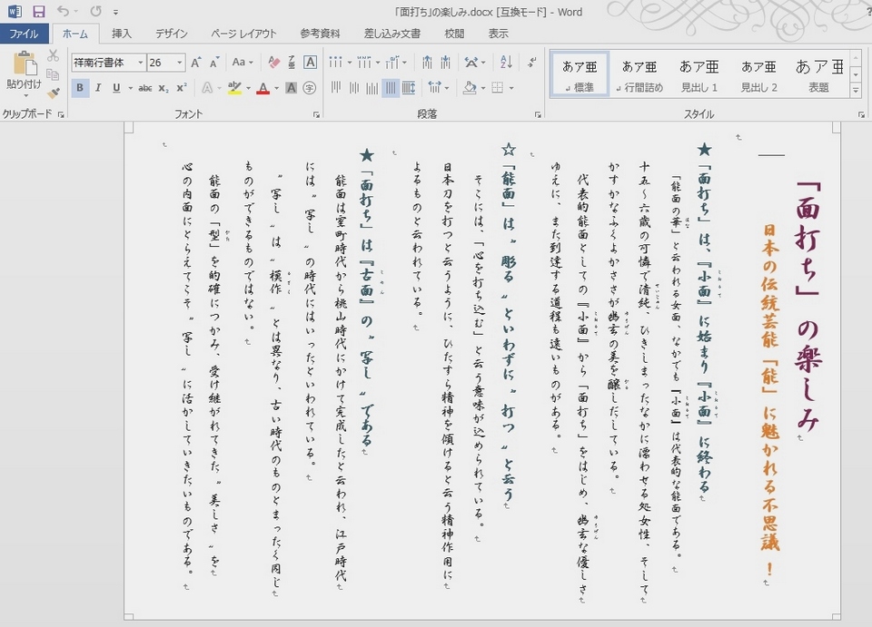Click the Numbering list icon

point(363,63)
